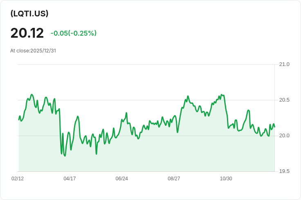Viewport: 301px width, 200px height.
Task: Click the (LQTI.US) ticker title
Action: pyautogui.click(x=29, y=14)
